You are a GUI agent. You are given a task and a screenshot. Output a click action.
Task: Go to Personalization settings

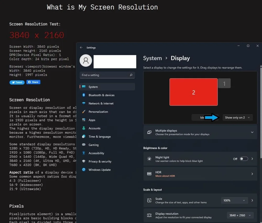click(x=107, y=112)
